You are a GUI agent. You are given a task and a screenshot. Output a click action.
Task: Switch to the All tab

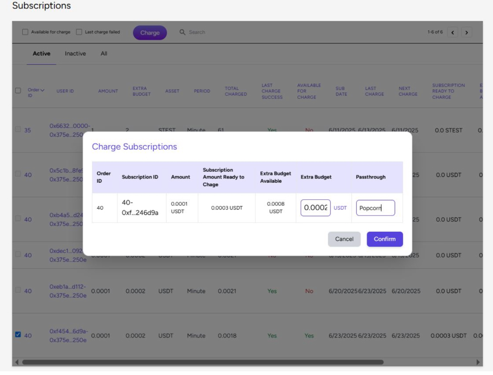(x=104, y=53)
